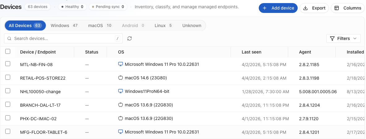The image size is (366, 139).
Task: Sort by the Last seen column header
Action: (251, 52)
